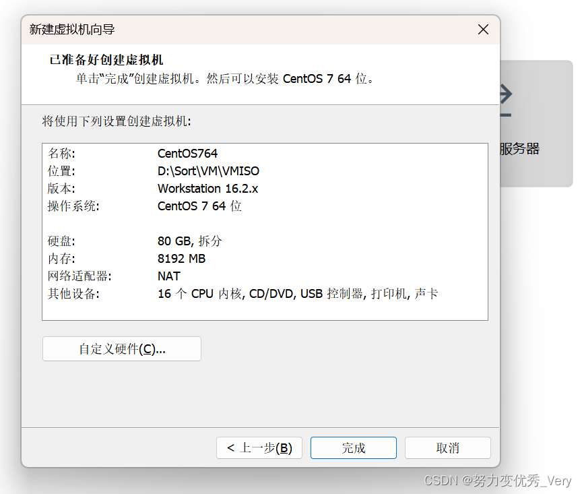Select OS value CentOS 7 64 位 in list

(199, 206)
